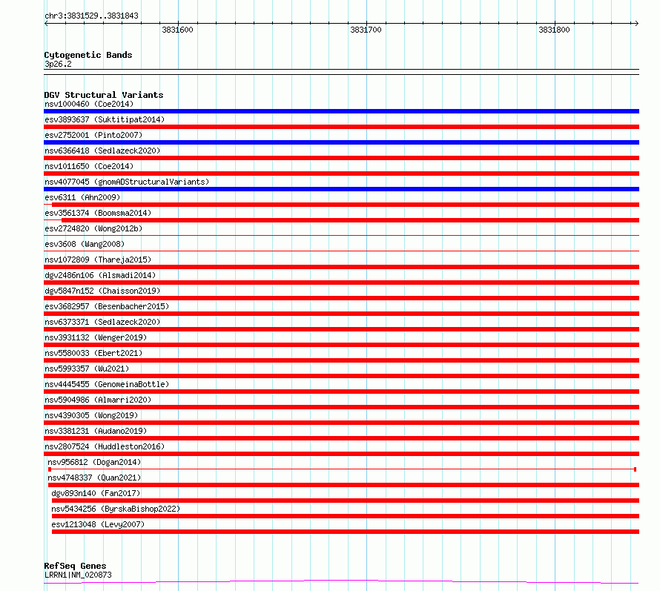Select the esv3608 (Wang2008) variant label
660x591 pixels.
coord(85,244)
